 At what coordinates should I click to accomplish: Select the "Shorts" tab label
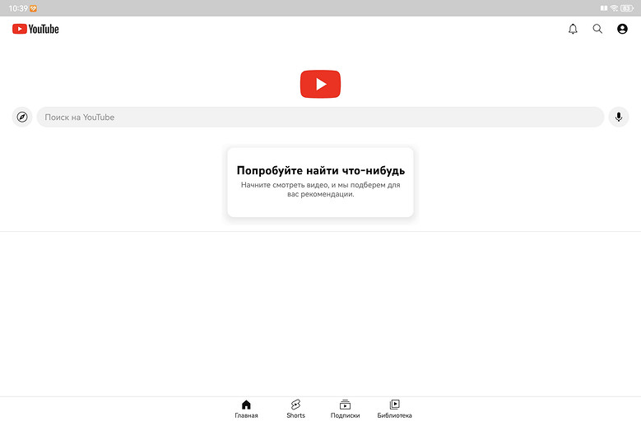pos(295,415)
